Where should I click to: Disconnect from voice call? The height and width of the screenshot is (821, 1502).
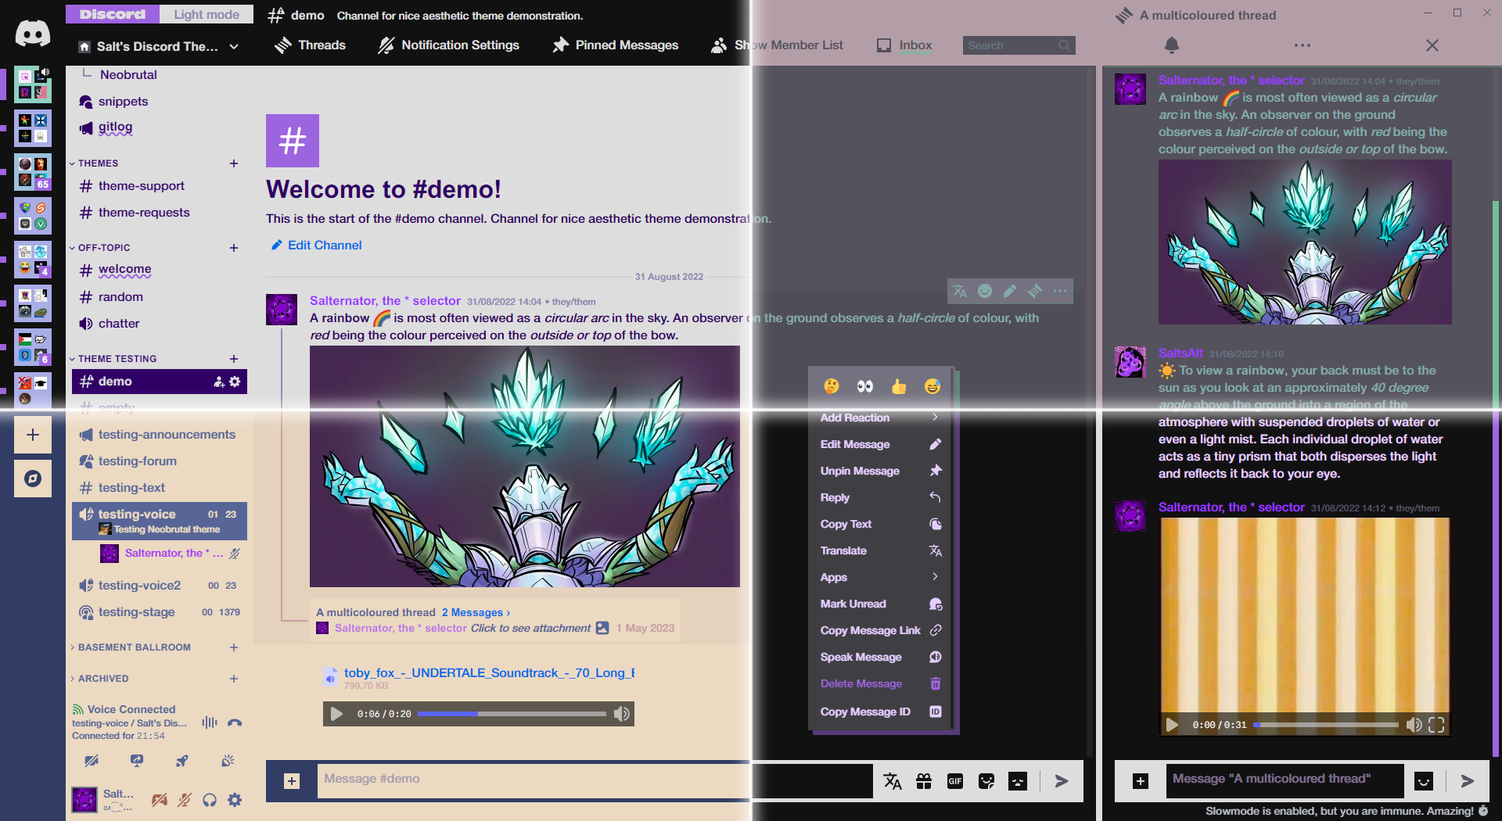pos(234,722)
